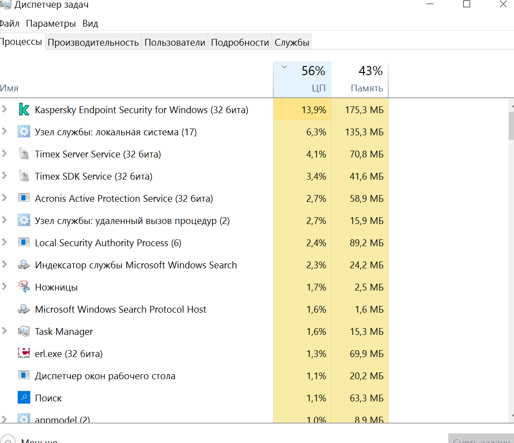Screen dimensions: 514x443
Task: Switch to the Службы tab
Action: [292, 42]
